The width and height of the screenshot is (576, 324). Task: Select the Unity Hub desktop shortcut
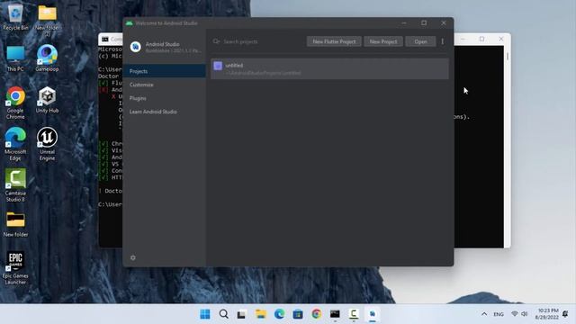coord(47,100)
